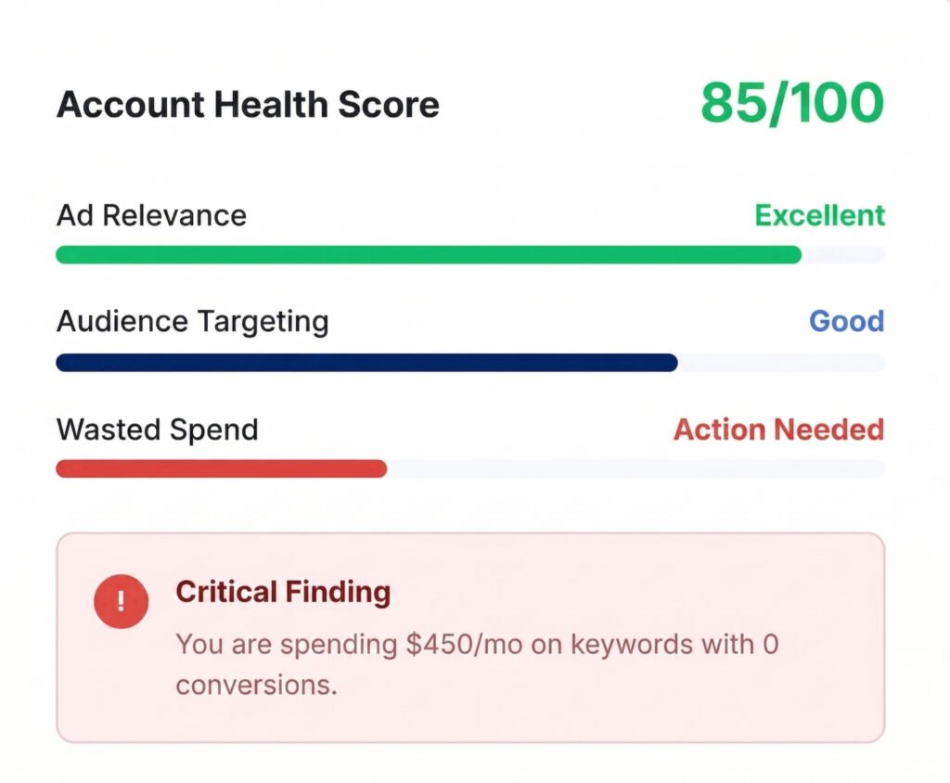Screen dimensions: 950x783
Task: Click the Audience Targeting label
Action: tap(192, 322)
